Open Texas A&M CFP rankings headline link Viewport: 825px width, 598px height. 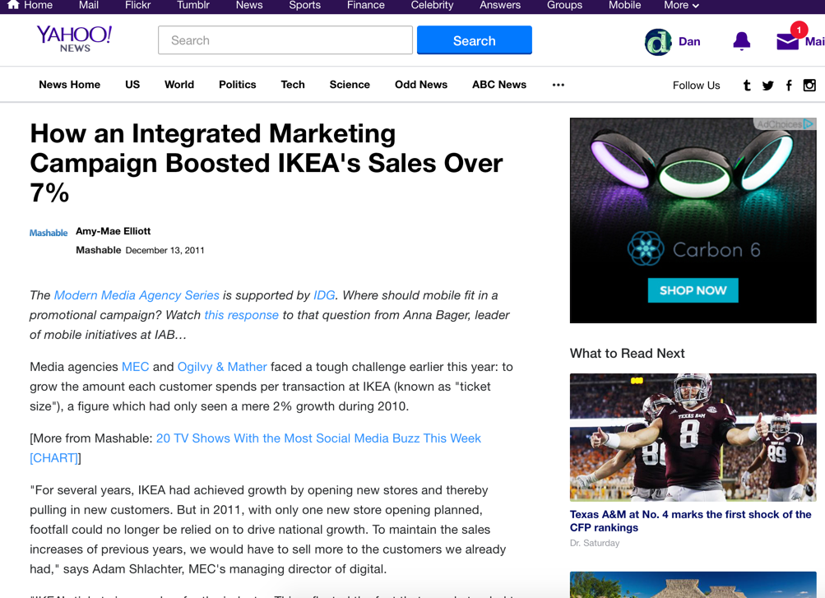690,521
